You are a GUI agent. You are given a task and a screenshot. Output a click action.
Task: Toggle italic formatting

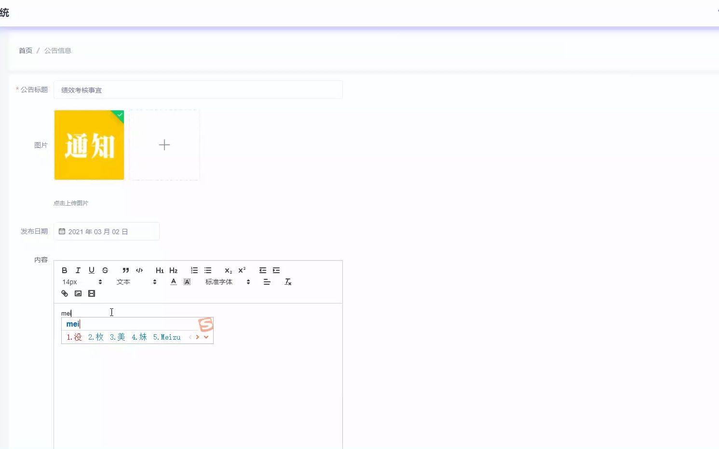78,270
